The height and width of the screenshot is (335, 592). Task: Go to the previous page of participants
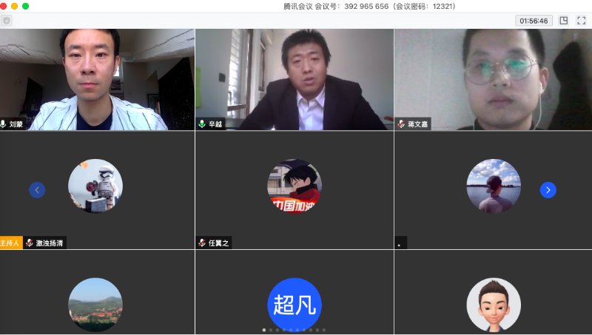pyautogui.click(x=37, y=190)
